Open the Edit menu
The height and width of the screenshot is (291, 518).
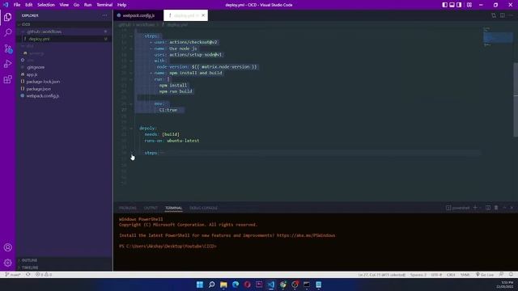coord(29,5)
